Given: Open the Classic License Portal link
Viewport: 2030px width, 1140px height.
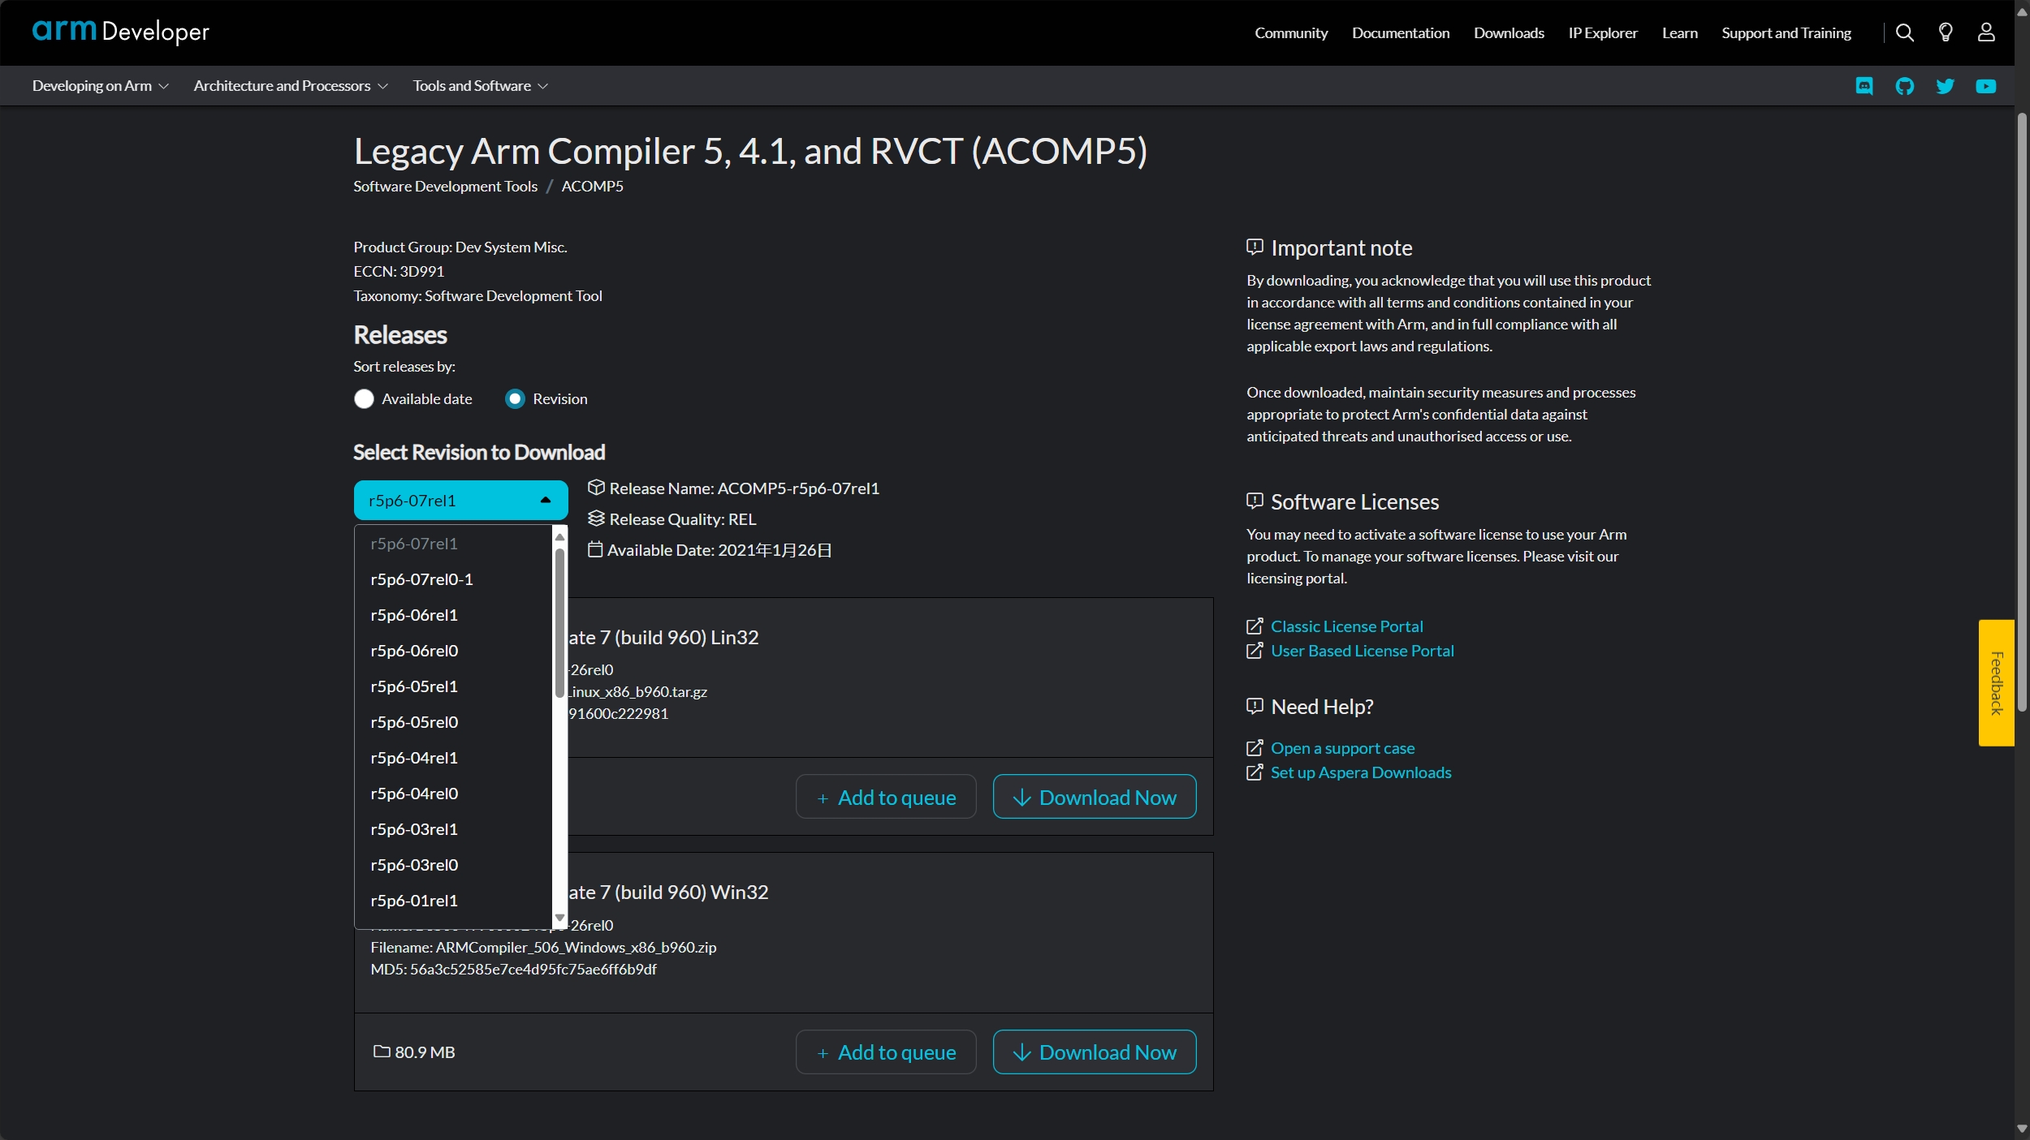Looking at the screenshot, I should pyautogui.click(x=1345, y=626).
